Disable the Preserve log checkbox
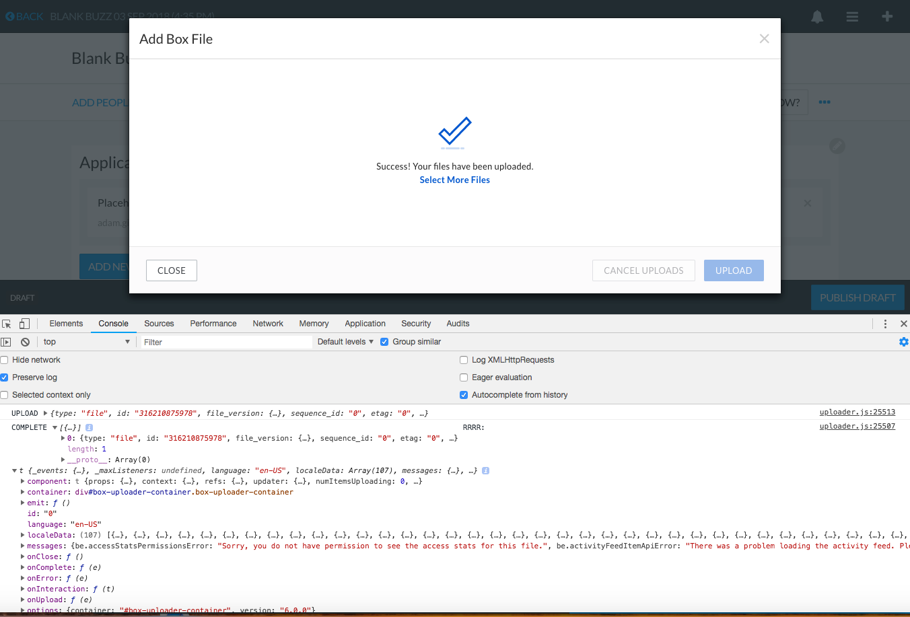 (x=4, y=377)
